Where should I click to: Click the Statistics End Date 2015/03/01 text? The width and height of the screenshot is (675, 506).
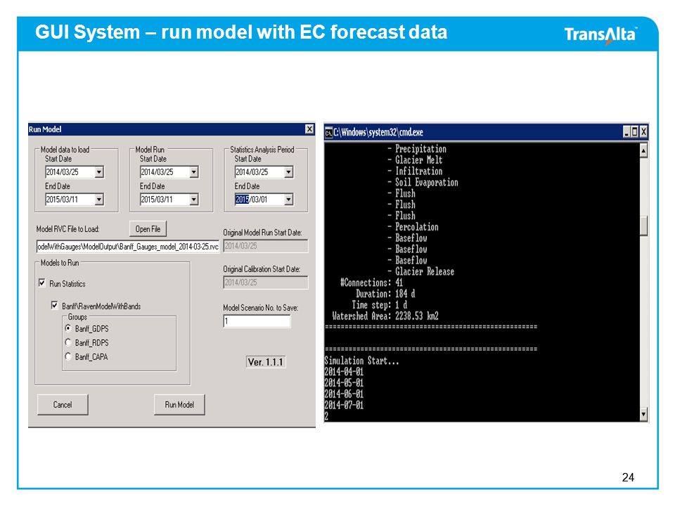(x=252, y=199)
